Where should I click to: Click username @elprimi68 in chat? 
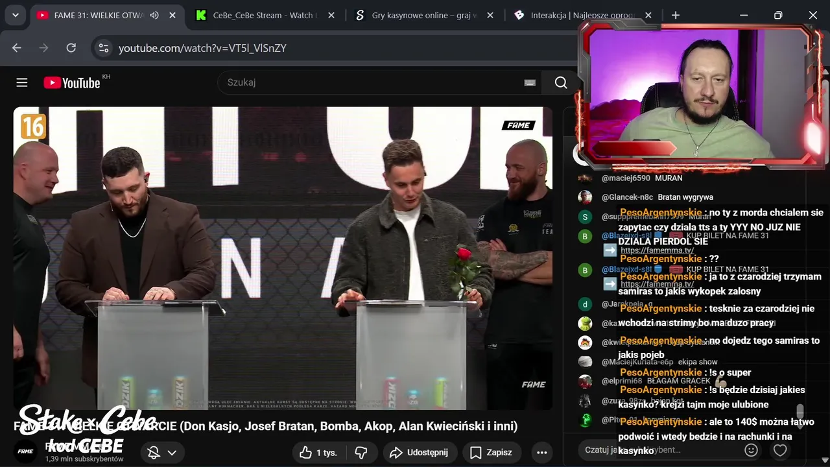[x=622, y=381]
